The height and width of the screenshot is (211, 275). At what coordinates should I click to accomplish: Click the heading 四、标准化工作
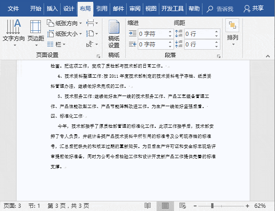point(67,116)
